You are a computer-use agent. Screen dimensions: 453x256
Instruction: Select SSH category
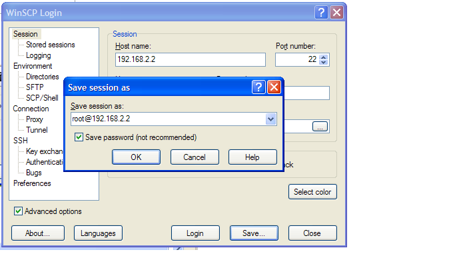coord(21,141)
